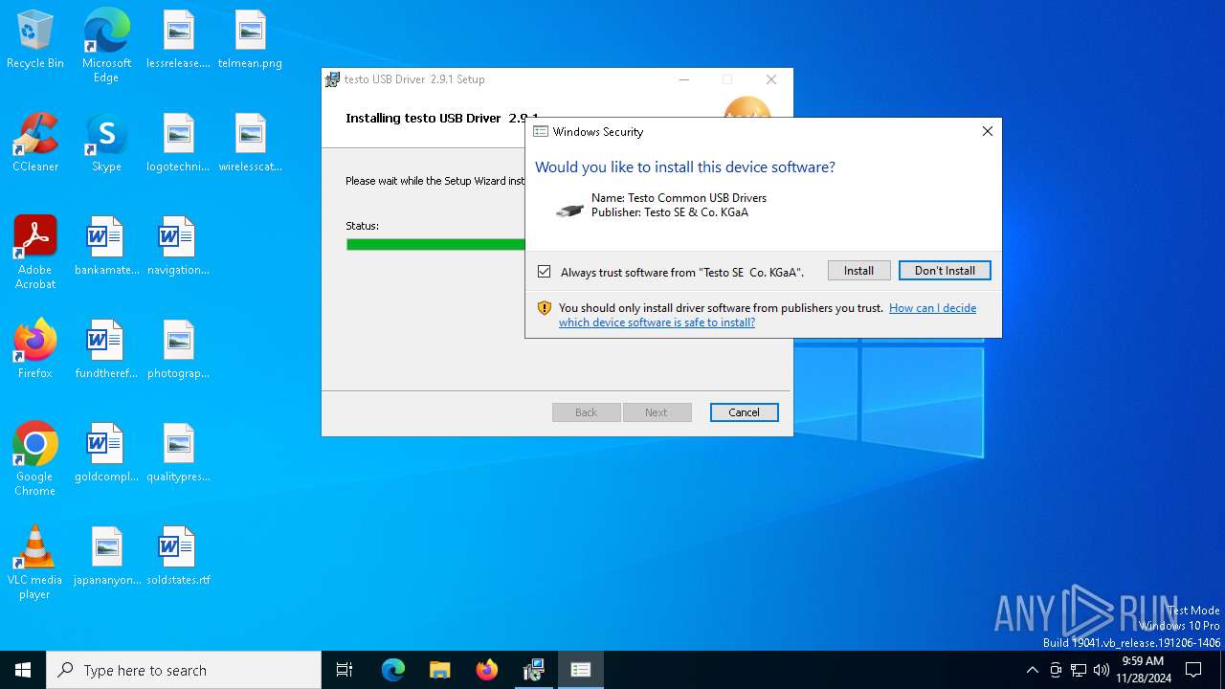The image size is (1225, 689).
Task: Open volume control in system tray
Action: pos(1102,670)
